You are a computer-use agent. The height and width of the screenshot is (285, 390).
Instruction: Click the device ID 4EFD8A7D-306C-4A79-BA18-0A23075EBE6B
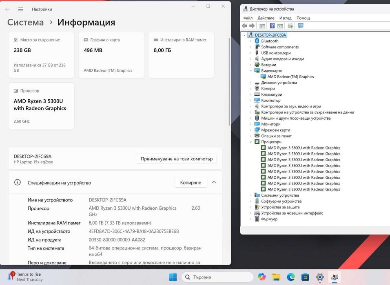coord(134,231)
